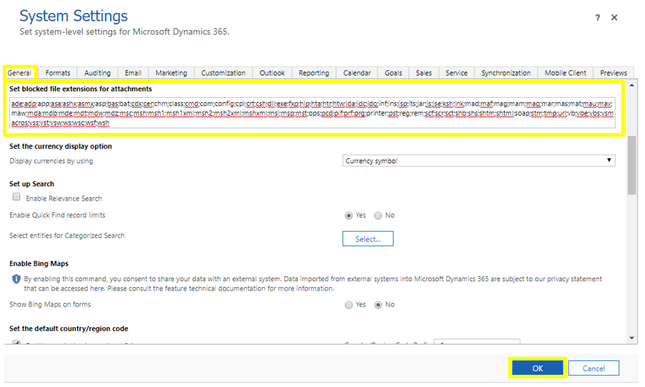Switch to the Previews tab
645x387 pixels.
tap(613, 73)
